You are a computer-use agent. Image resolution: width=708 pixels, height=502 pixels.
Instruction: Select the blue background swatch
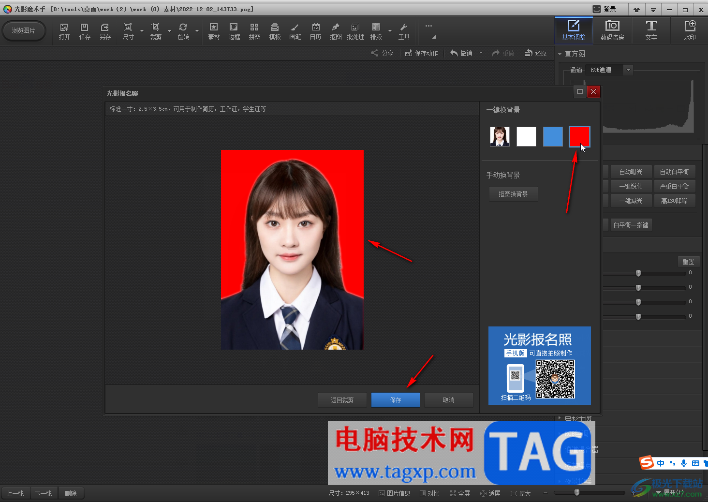point(553,136)
